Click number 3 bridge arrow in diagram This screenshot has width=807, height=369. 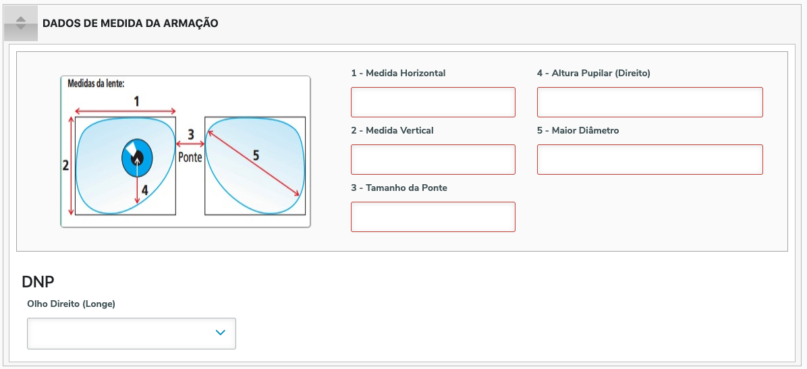190,135
